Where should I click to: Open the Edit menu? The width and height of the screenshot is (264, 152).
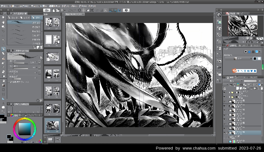(13, 6)
